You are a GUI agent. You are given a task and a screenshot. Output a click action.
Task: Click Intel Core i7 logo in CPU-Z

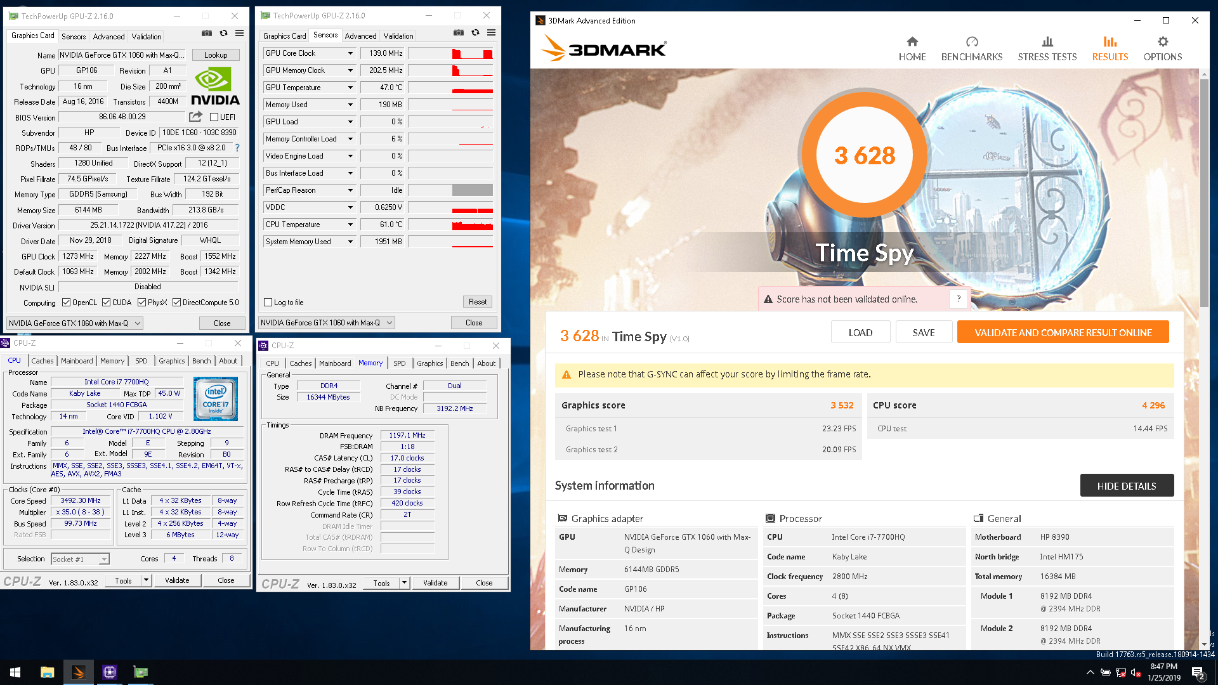[216, 399]
